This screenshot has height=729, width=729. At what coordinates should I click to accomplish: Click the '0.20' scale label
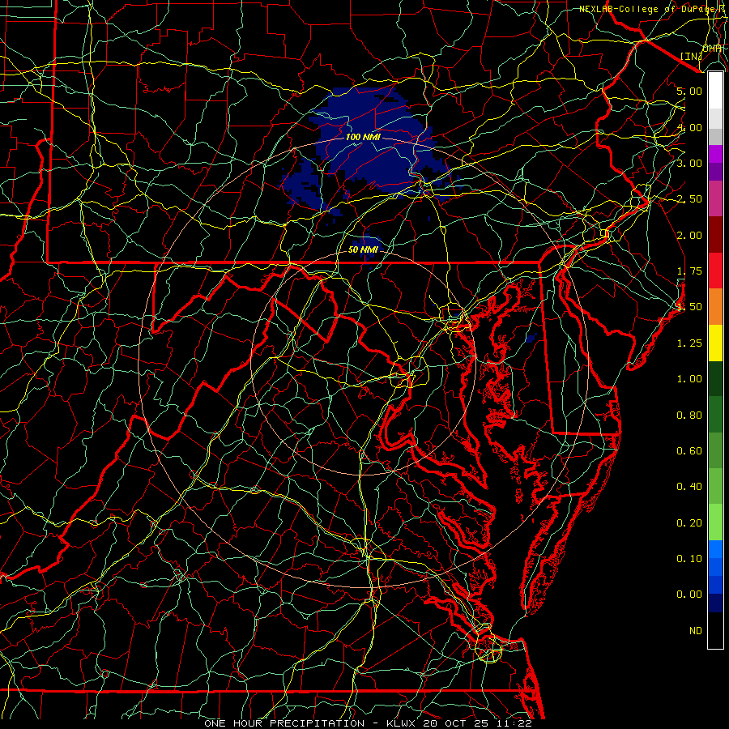coord(689,522)
